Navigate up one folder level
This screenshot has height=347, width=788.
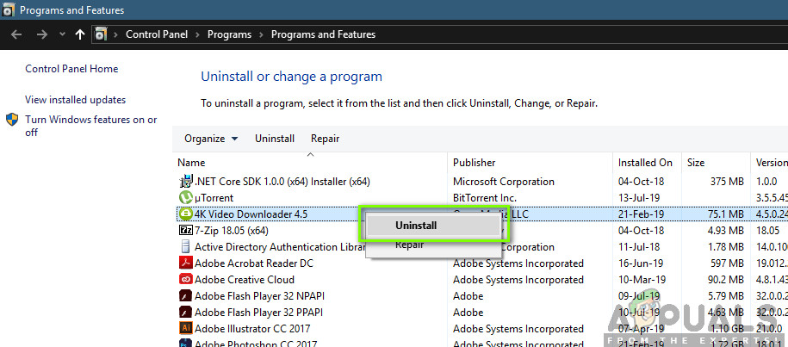pos(80,35)
